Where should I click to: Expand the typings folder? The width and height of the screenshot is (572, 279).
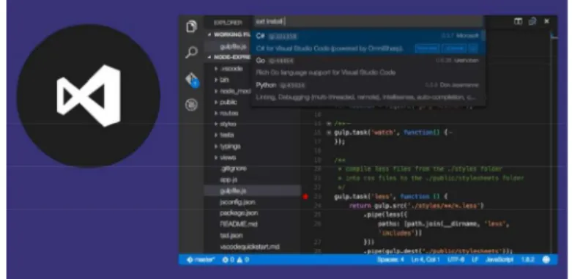(x=227, y=146)
